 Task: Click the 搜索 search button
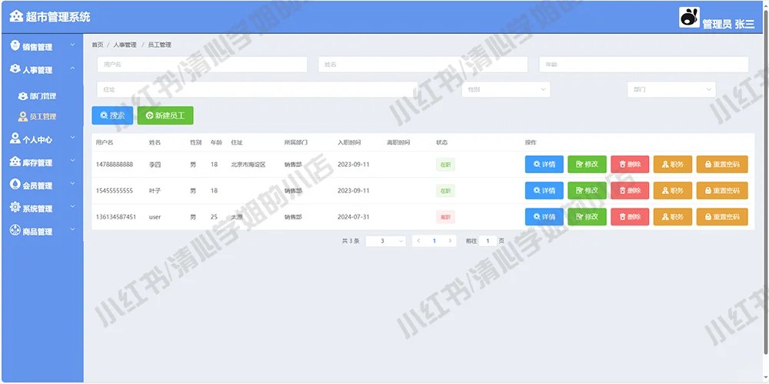(112, 115)
